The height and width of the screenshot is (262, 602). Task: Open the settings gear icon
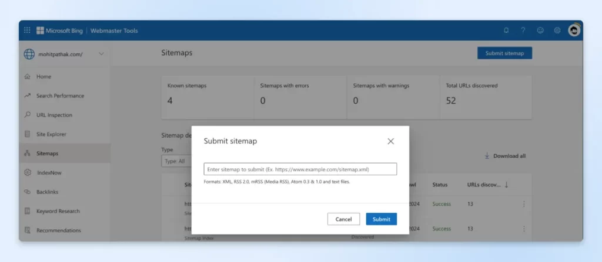[x=557, y=30]
